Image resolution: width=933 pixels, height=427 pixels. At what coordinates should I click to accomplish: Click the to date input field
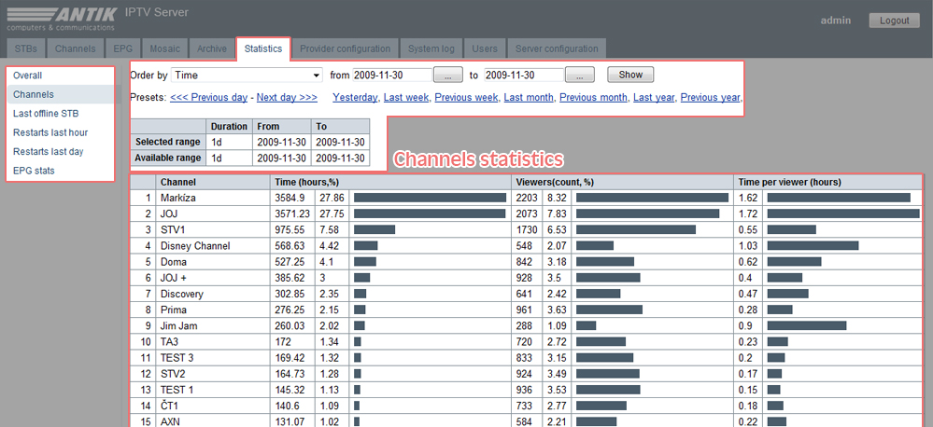[524, 76]
